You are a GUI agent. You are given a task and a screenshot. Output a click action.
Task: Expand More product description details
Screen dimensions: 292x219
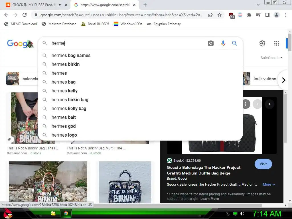[269, 184]
